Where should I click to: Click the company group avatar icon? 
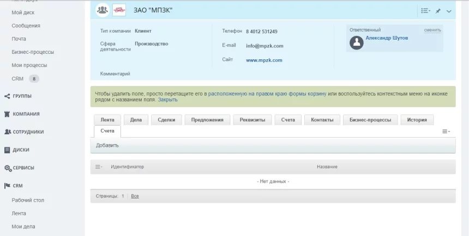tap(103, 10)
